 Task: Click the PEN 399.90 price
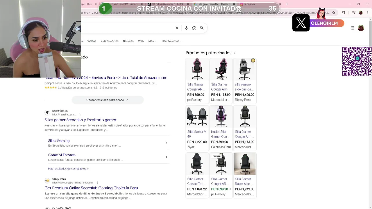tap(220, 142)
